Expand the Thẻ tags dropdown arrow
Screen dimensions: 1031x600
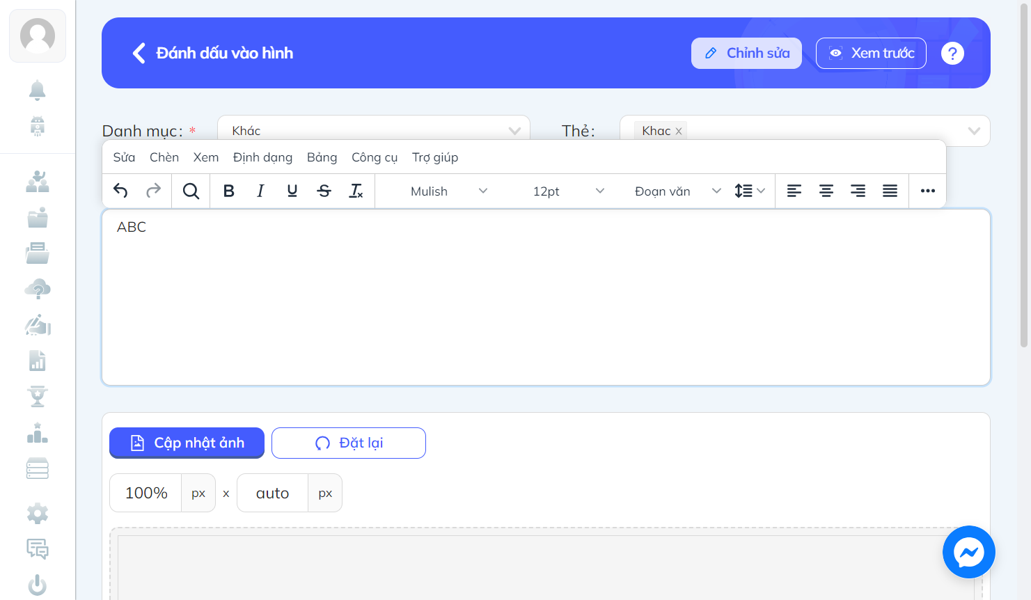[974, 131]
